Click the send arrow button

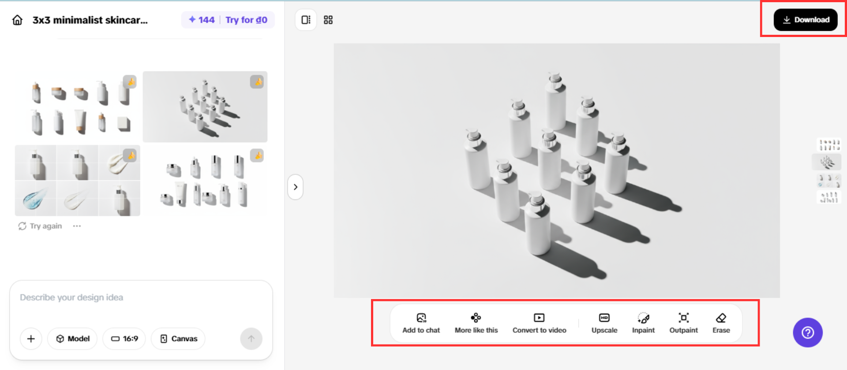(251, 339)
